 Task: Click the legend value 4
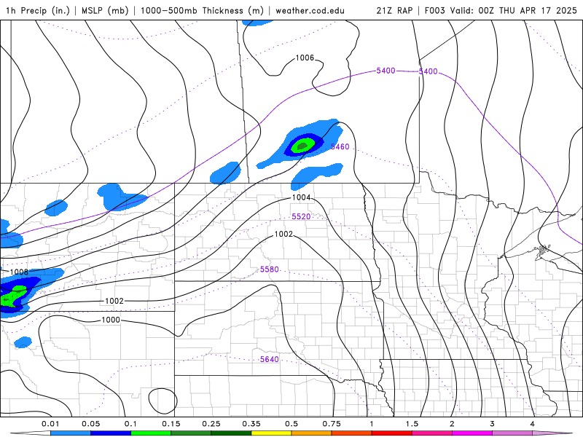pos(533,424)
